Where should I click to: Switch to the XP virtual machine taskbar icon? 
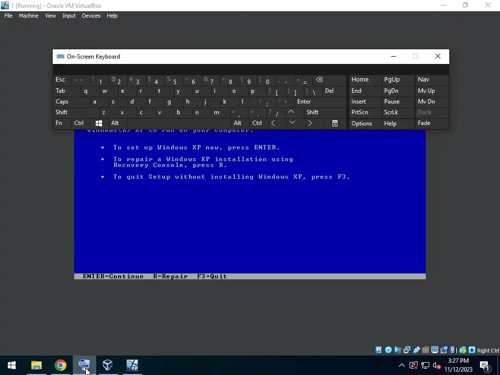[x=132, y=365]
